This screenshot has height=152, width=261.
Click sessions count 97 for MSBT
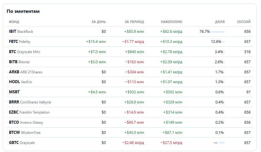pos(248,92)
